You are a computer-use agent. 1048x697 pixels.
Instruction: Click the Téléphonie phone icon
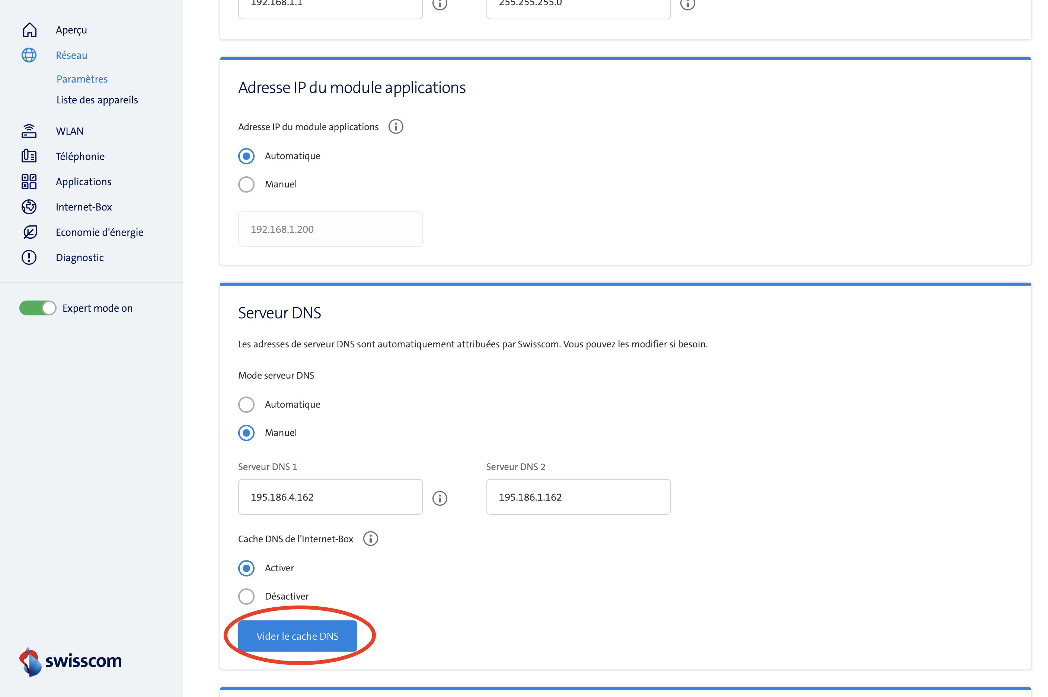[29, 156]
